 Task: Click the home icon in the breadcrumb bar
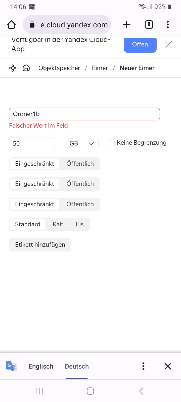pos(26,68)
